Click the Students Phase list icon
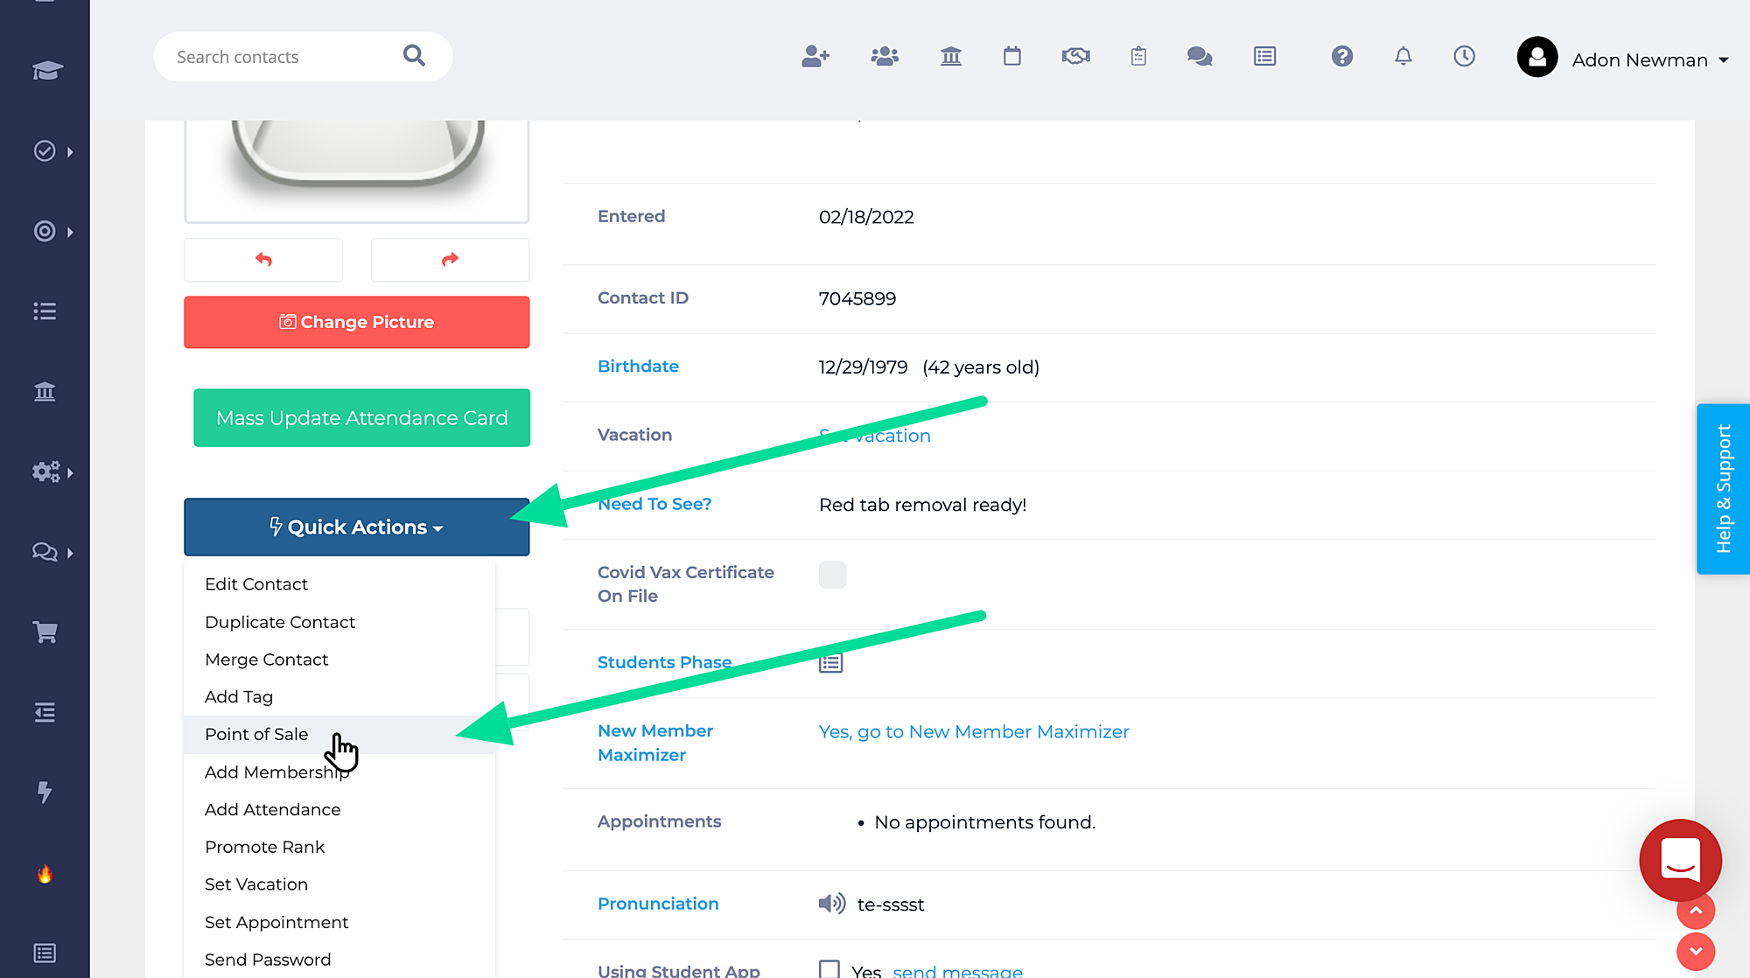 (x=829, y=662)
